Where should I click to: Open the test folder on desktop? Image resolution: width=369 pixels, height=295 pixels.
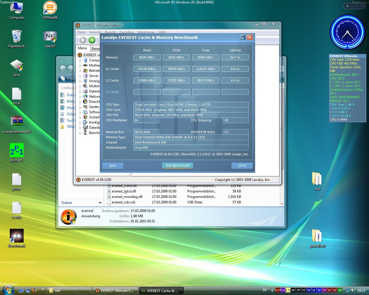tap(317, 181)
